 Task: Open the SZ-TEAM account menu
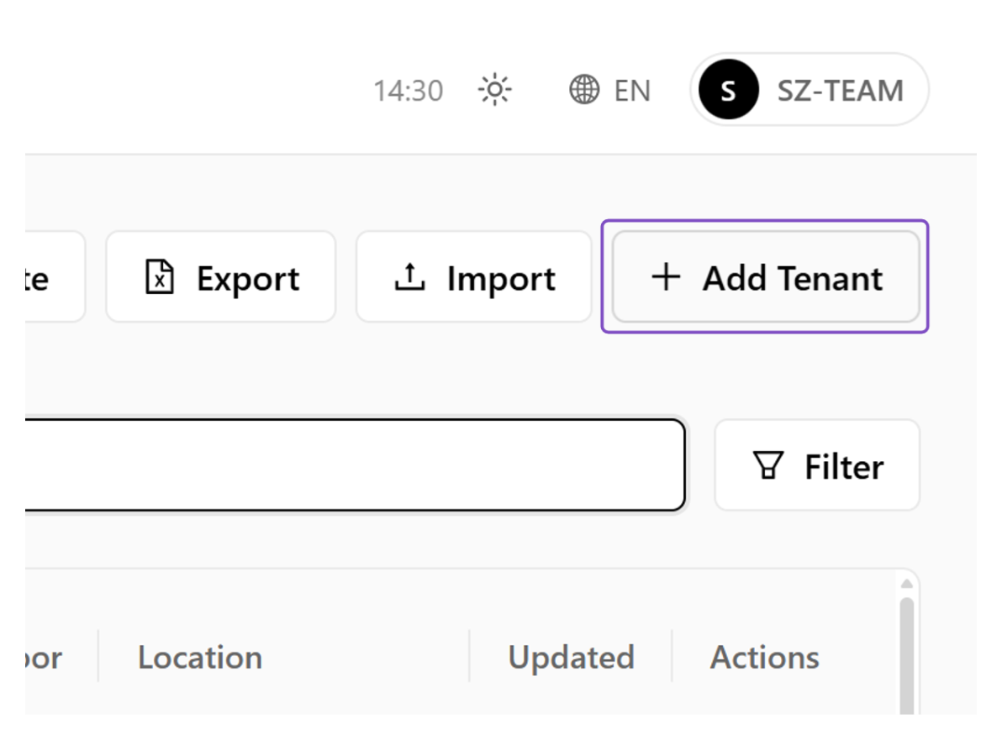pyautogui.click(x=809, y=89)
